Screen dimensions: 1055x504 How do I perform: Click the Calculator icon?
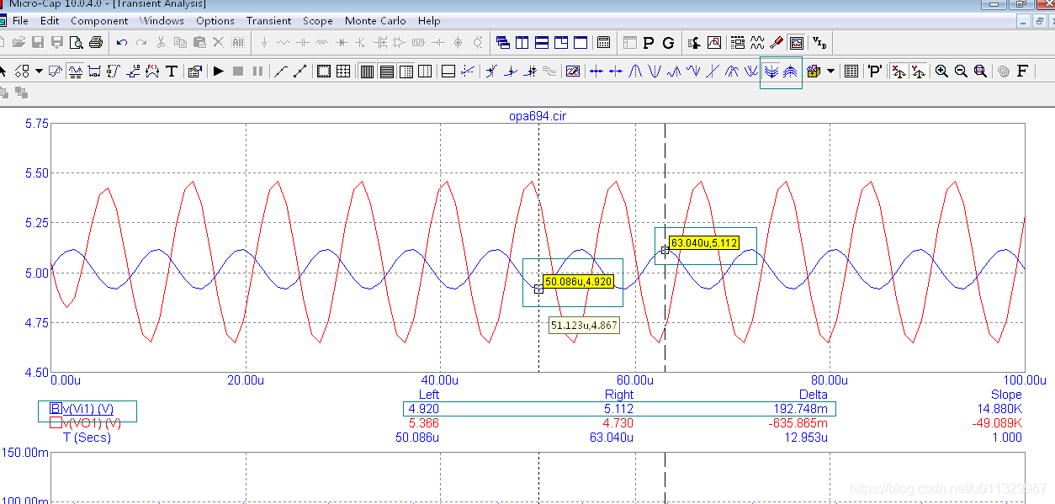click(x=603, y=42)
